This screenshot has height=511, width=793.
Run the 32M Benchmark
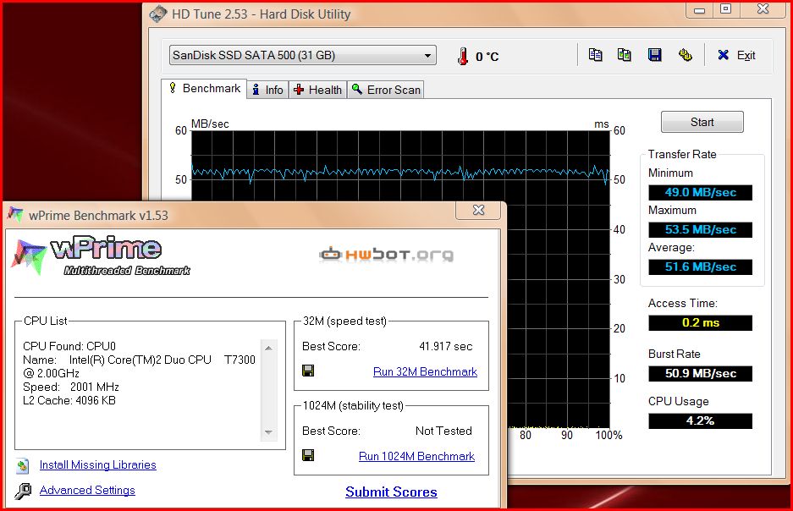click(425, 371)
